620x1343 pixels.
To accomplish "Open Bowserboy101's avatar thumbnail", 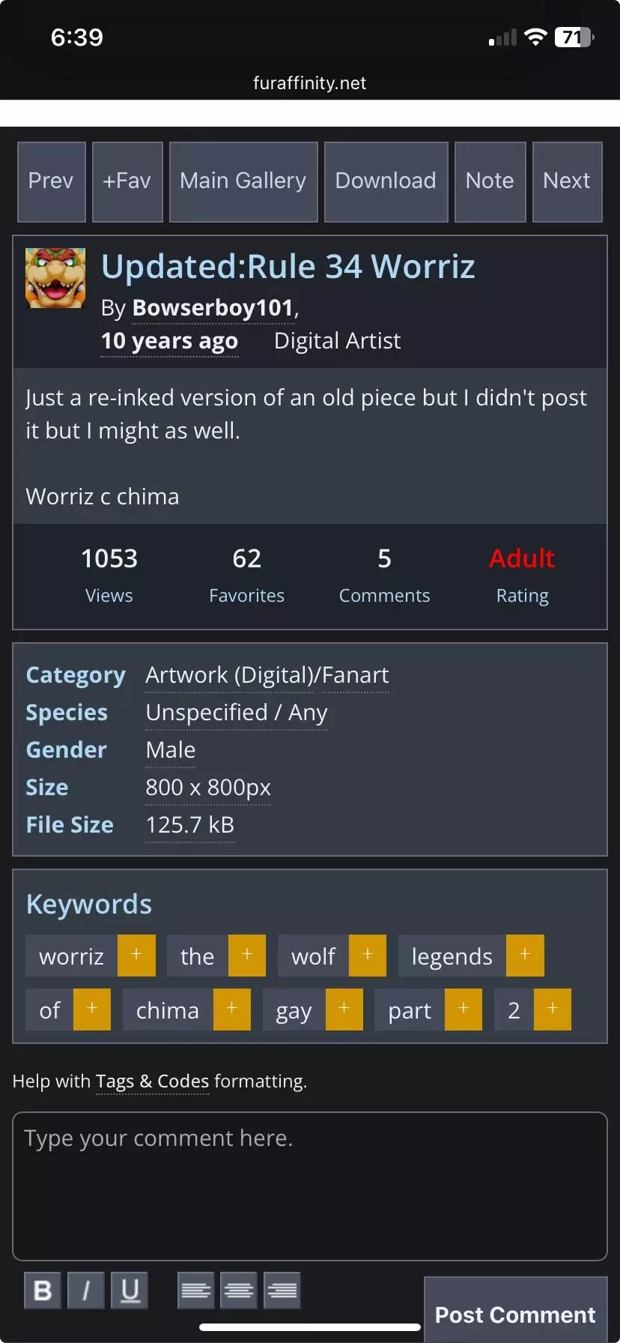I will (55, 278).
